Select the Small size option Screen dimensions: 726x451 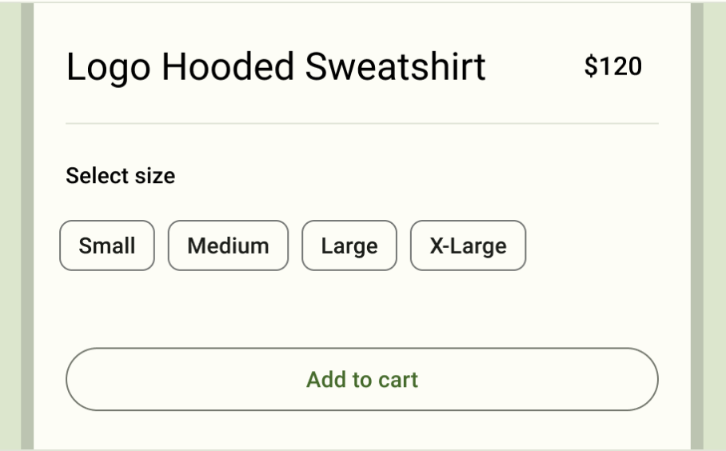point(107,245)
